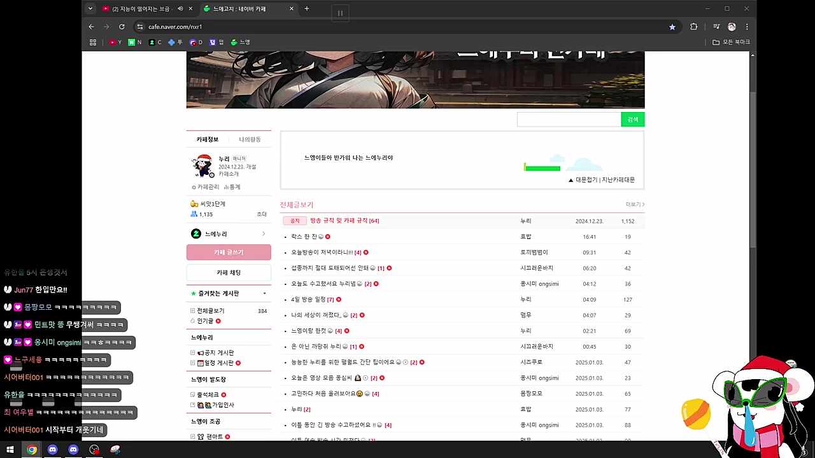
Task: Collapse the banner with 대문접기
Action: point(583,180)
